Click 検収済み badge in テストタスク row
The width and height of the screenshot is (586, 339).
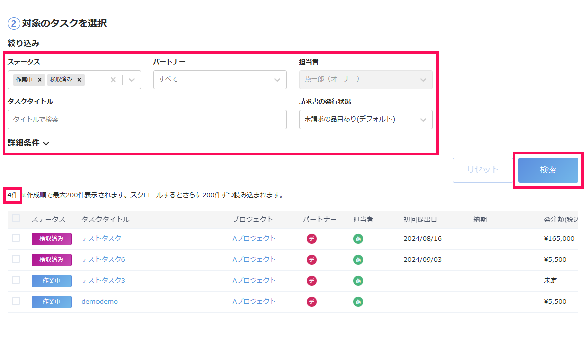[x=52, y=239]
